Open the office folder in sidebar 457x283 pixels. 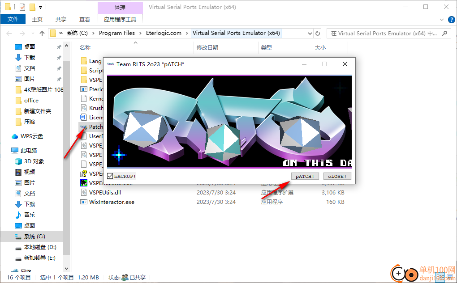(31, 100)
